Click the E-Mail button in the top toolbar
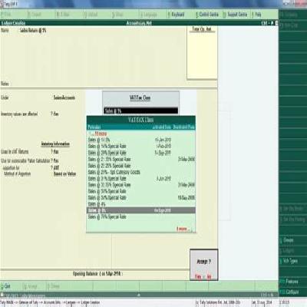307x307 pixels. tap(63, 15)
